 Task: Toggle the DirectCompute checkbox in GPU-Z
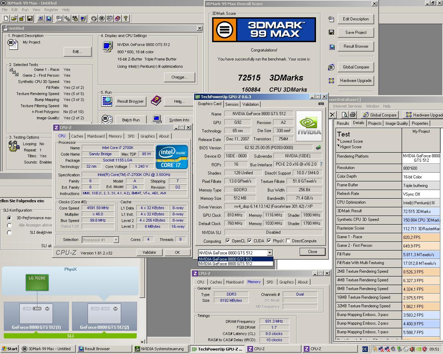point(288,241)
